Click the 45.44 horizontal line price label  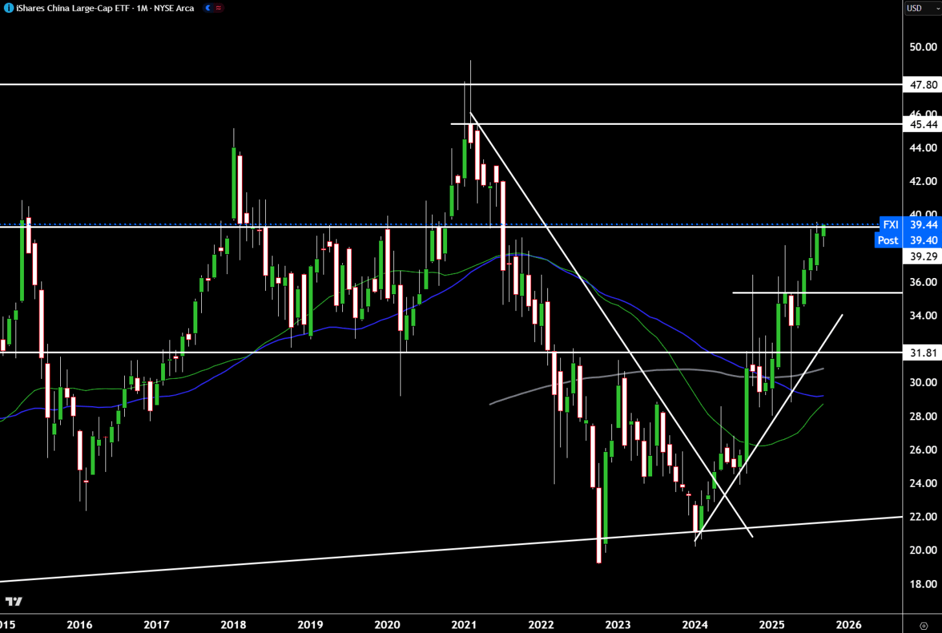point(923,124)
